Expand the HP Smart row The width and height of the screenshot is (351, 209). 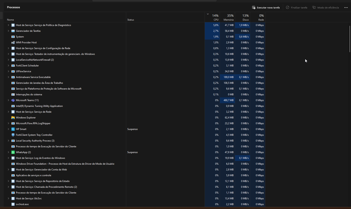tap(8, 129)
